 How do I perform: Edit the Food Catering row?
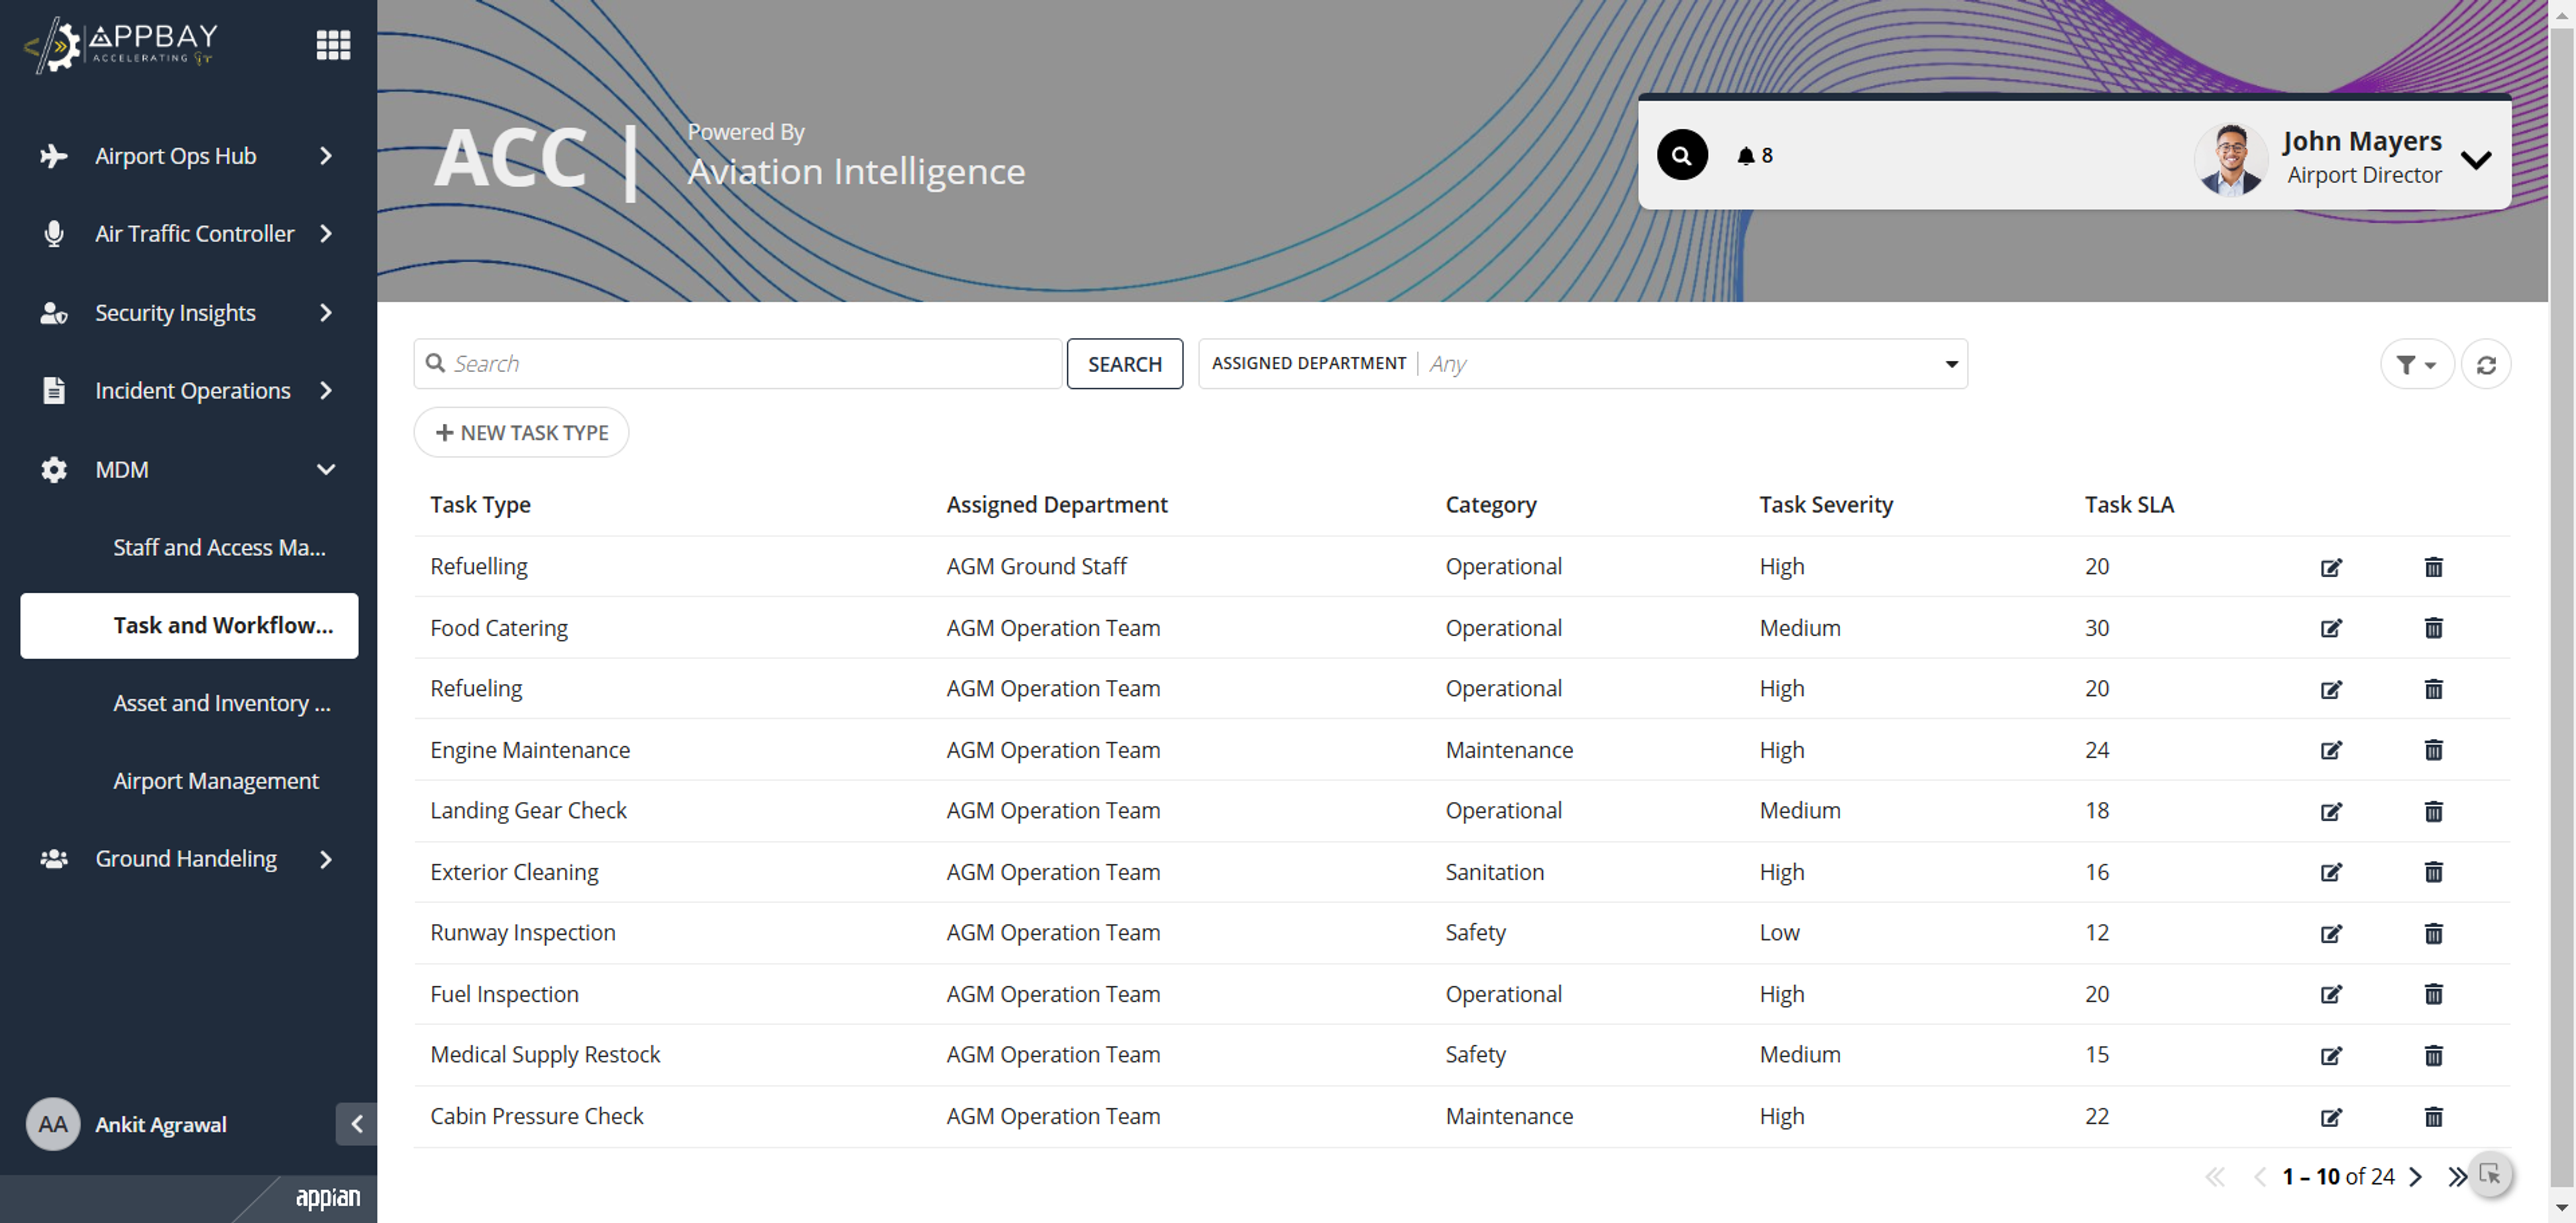click(x=2331, y=628)
